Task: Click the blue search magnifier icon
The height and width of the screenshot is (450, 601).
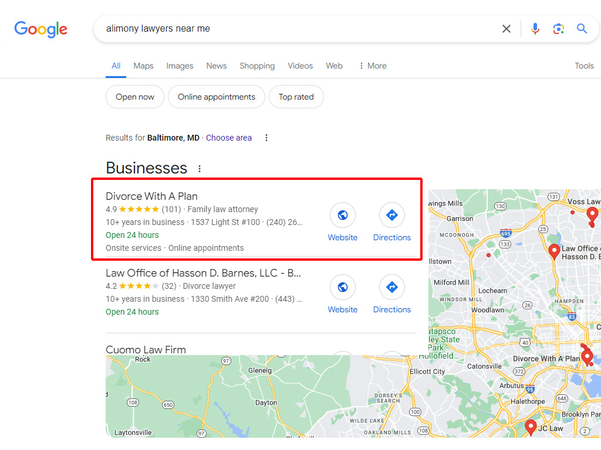Action: click(x=582, y=29)
